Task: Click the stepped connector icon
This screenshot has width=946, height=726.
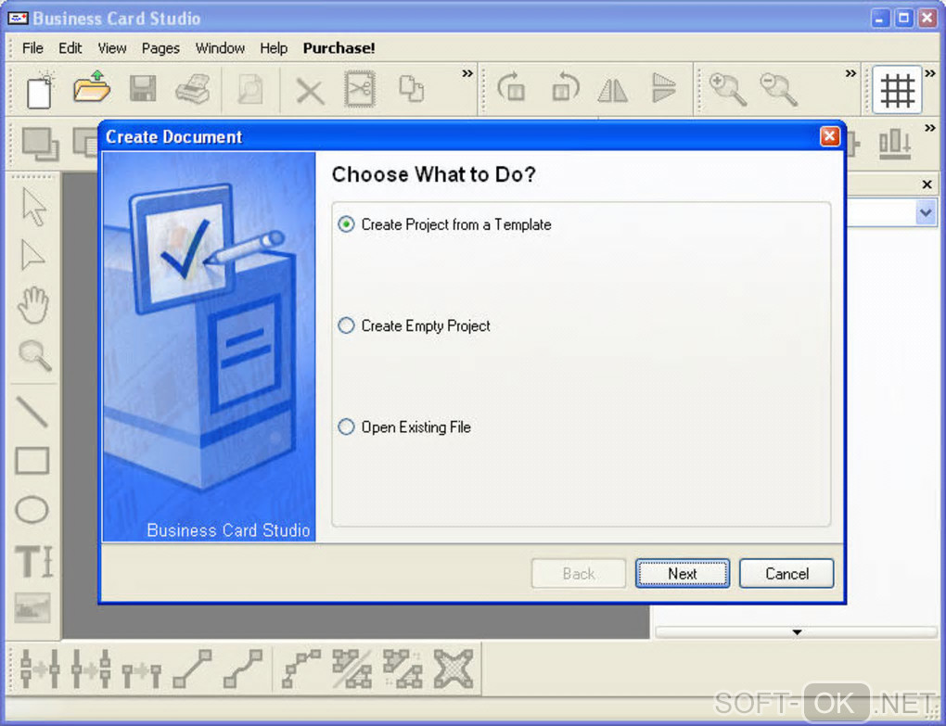Action: [x=301, y=669]
